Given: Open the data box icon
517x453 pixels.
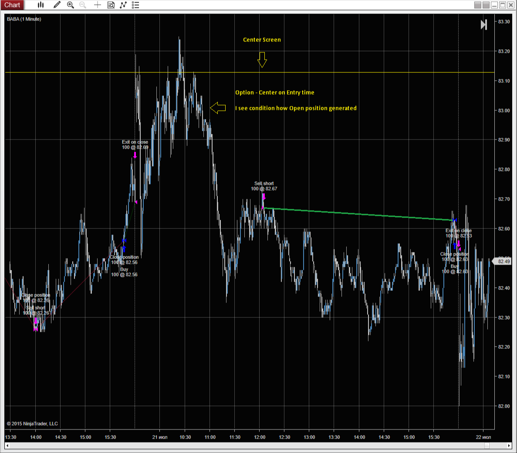Looking at the screenshot, I should click(x=111, y=5).
